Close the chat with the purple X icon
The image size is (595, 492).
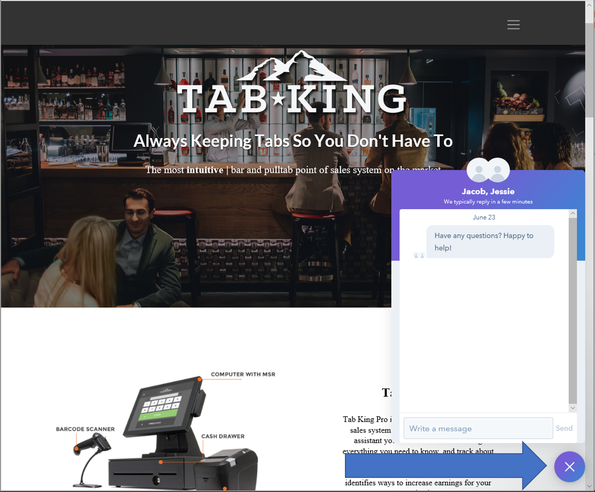(569, 467)
